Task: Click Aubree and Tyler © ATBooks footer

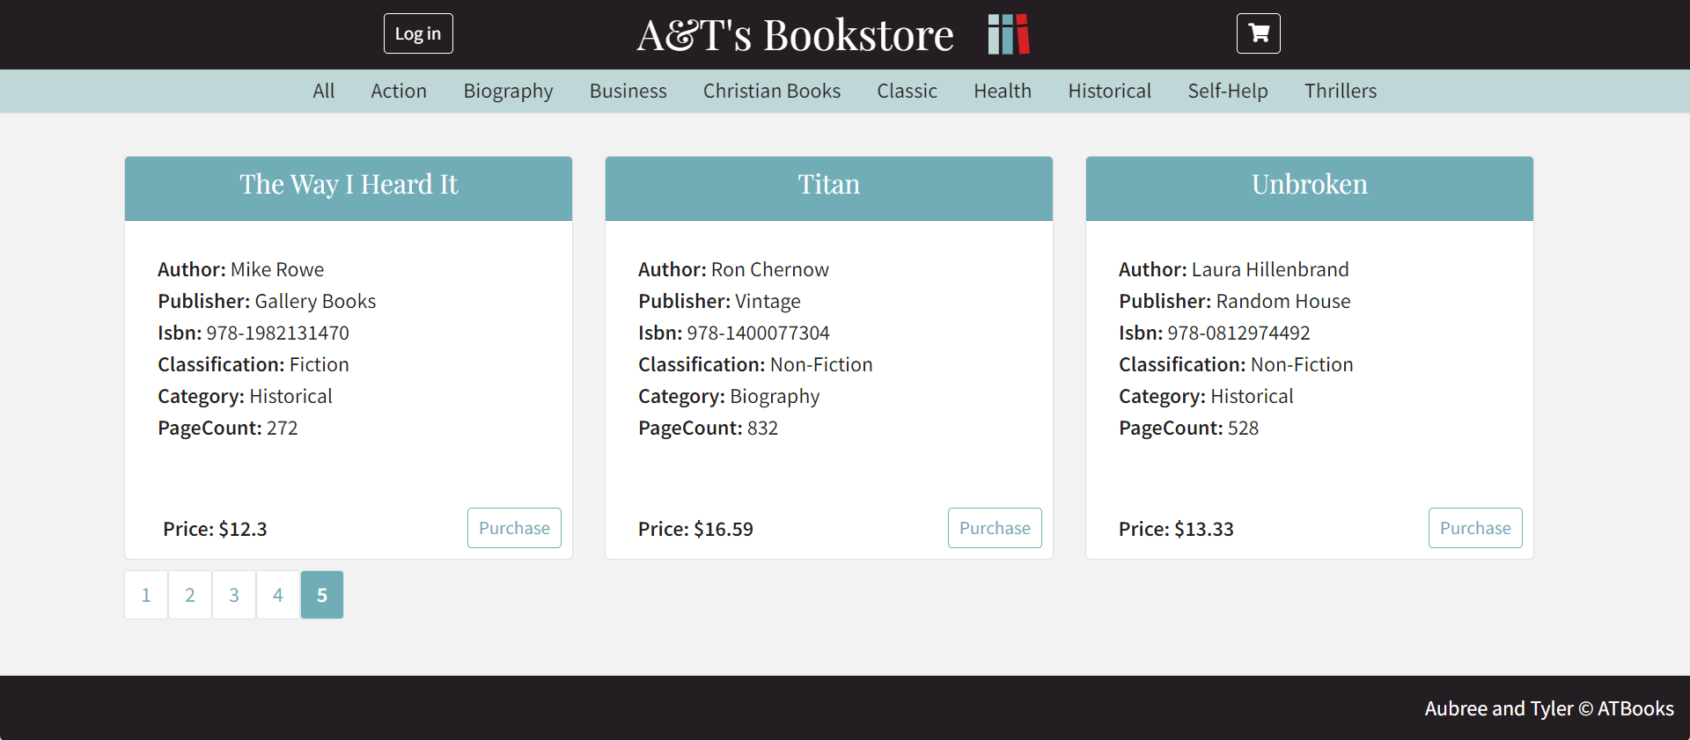Action: (1549, 708)
